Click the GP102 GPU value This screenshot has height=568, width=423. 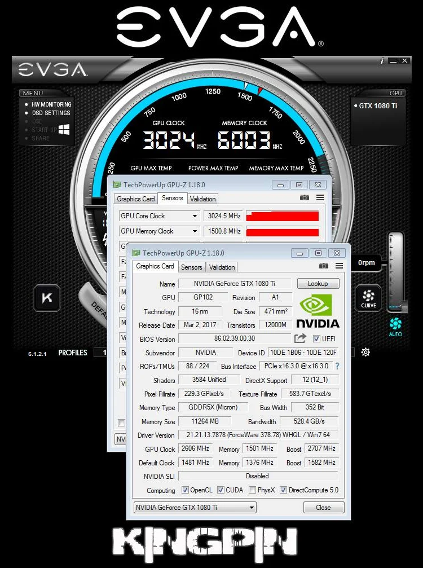click(203, 297)
